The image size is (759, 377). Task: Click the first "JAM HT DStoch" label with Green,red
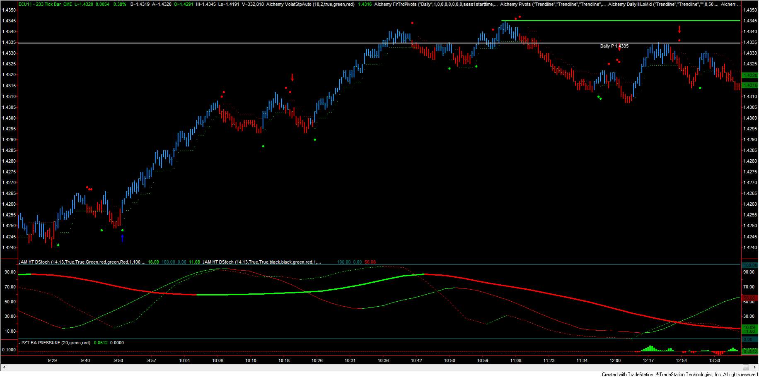point(82,262)
